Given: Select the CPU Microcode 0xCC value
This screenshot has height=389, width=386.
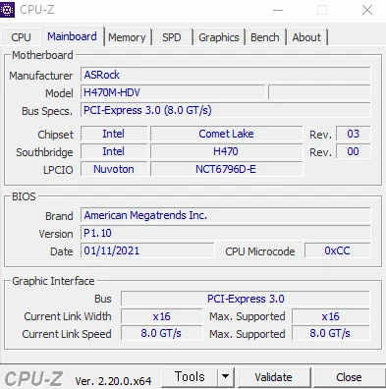Looking at the screenshot, I should coord(337,250).
